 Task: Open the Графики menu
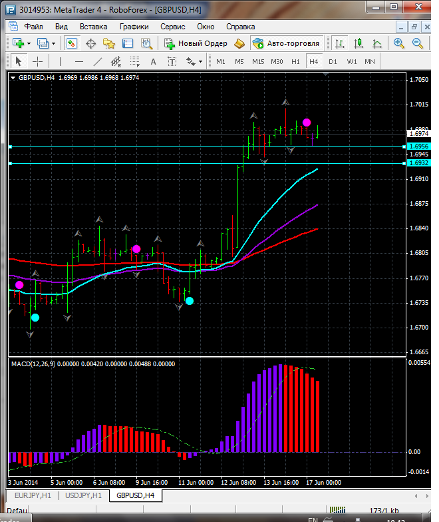pos(134,27)
